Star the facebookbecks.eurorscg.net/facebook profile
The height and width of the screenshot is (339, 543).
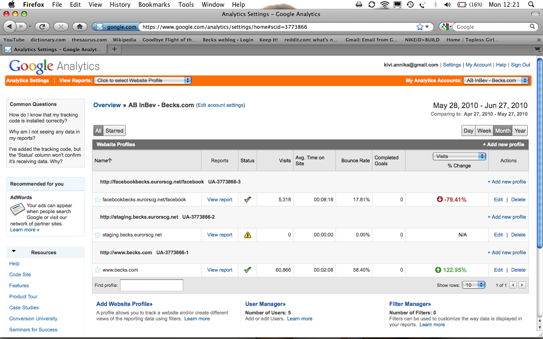coord(98,200)
